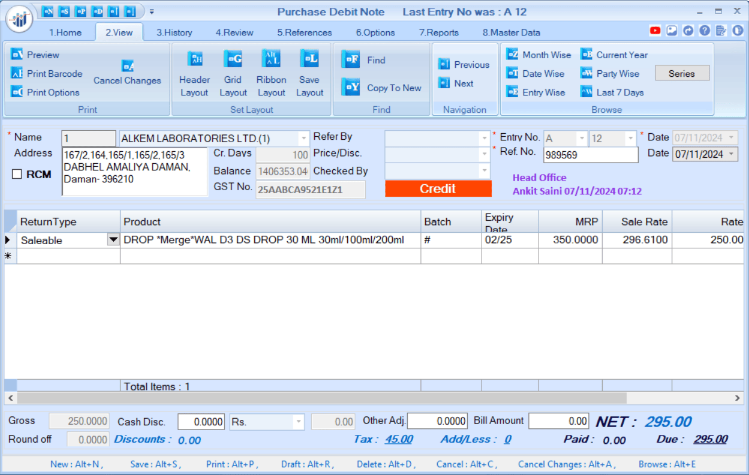Choose the Ribbon Layout icon
749x475 pixels.
pos(271,59)
